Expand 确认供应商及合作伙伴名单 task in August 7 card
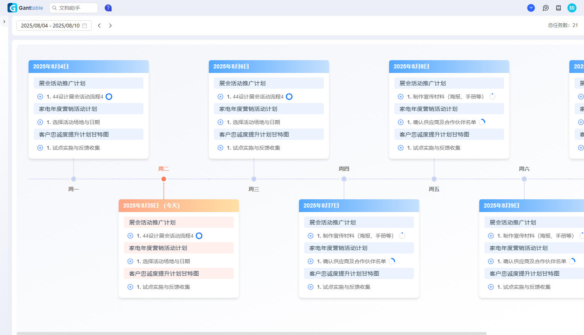The width and height of the screenshot is (584, 335). tap(311, 261)
